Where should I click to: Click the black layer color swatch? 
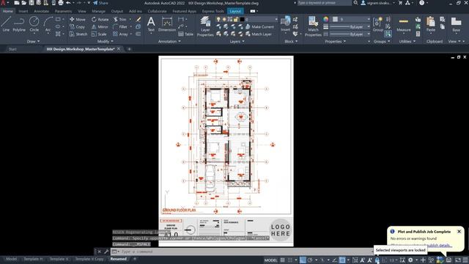point(242,19)
